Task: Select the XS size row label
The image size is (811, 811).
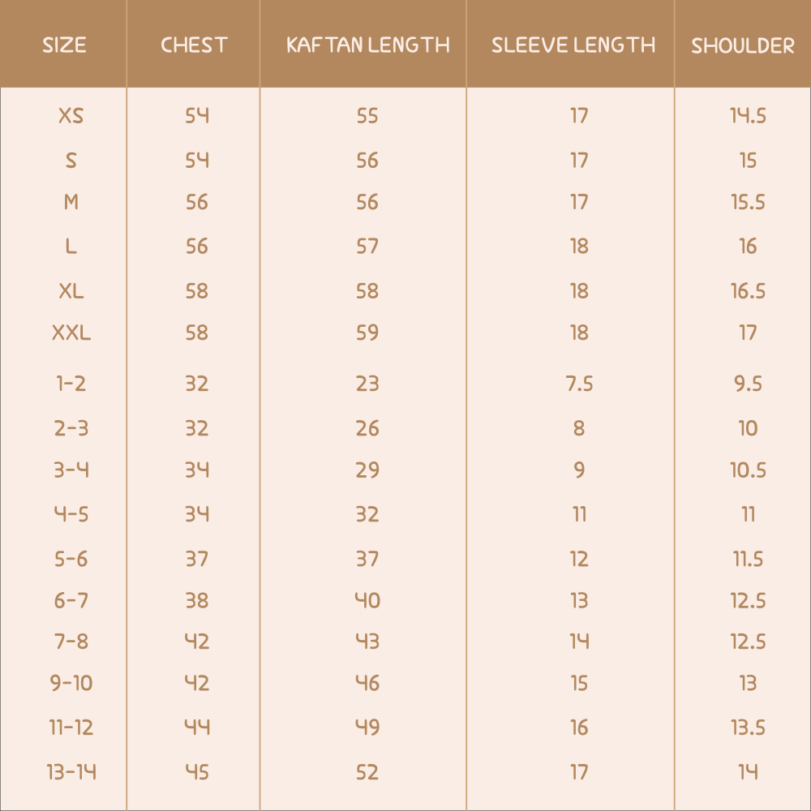Action: point(71,116)
